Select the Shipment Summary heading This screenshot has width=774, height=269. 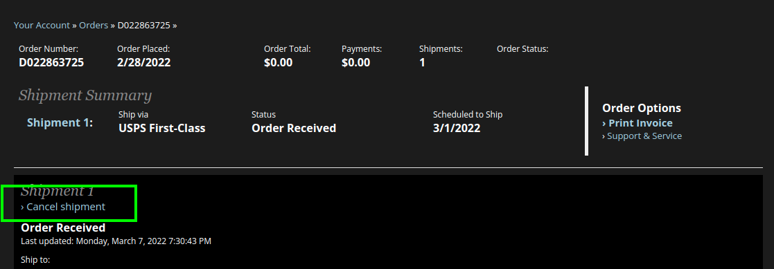click(x=85, y=95)
